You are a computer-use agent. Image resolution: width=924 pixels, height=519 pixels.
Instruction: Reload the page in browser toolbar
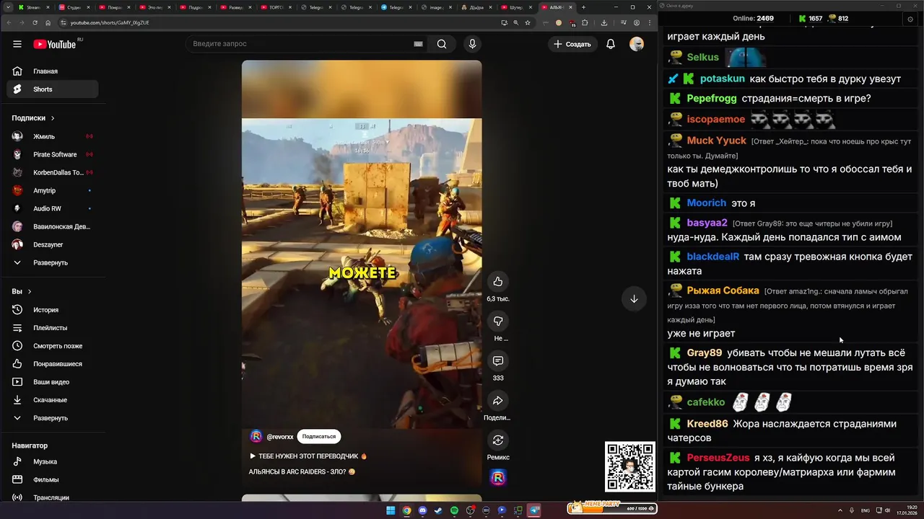click(x=35, y=22)
